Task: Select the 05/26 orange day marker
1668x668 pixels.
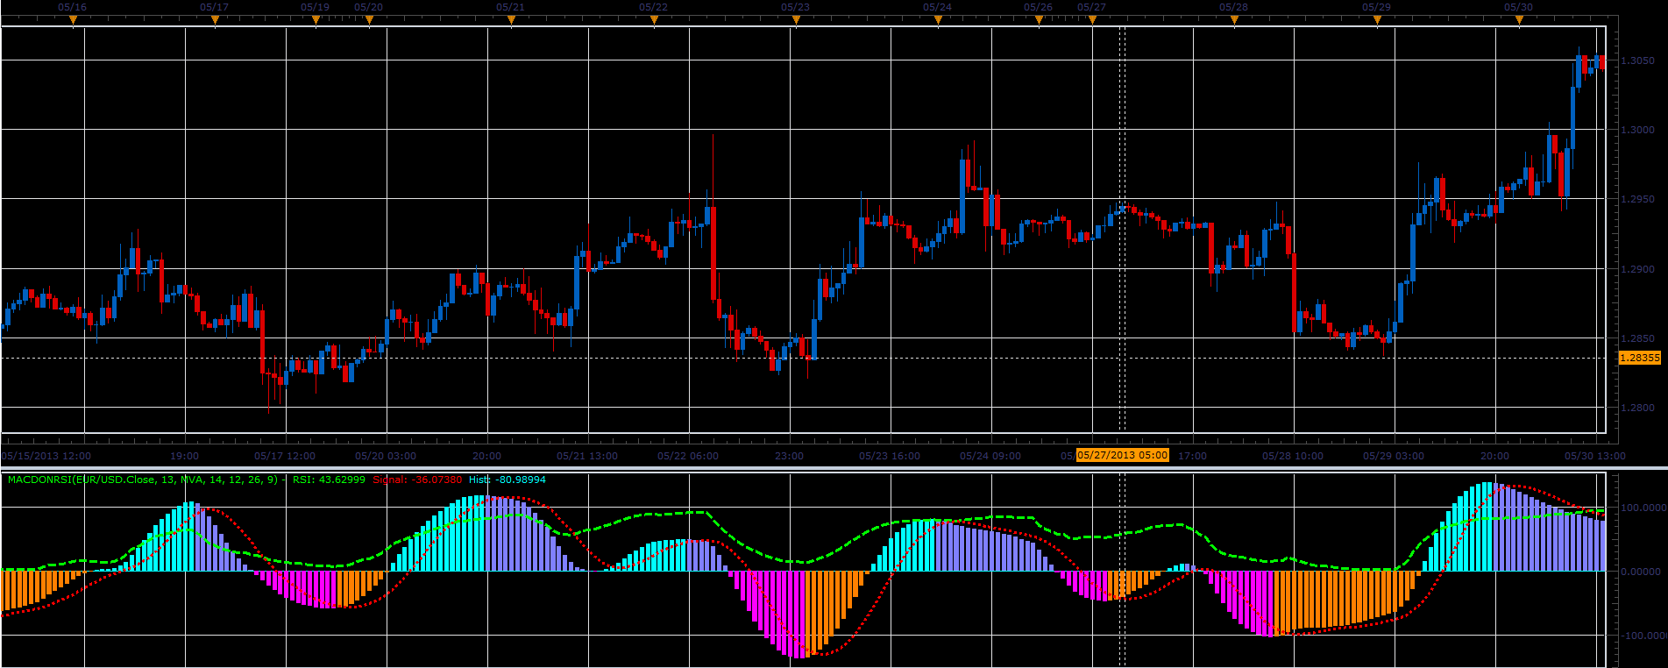Action: [1039, 20]
